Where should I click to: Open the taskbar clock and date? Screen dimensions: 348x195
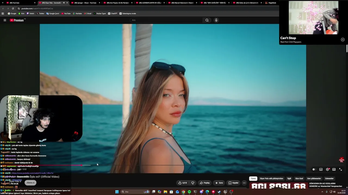click(341, 192)
